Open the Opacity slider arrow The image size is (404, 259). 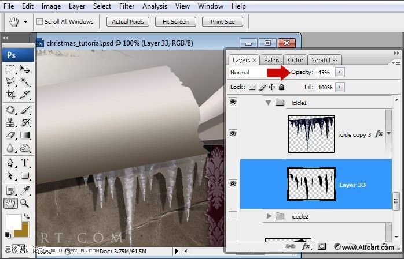click(x=340, y=72)
